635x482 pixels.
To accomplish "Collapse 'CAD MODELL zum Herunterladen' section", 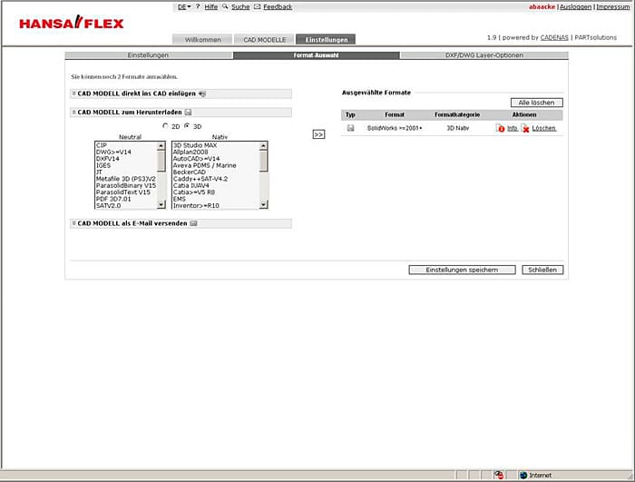I will pos(74,113).
